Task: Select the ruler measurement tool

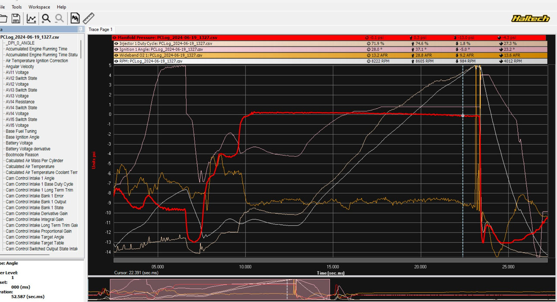Action: [89, 18]
